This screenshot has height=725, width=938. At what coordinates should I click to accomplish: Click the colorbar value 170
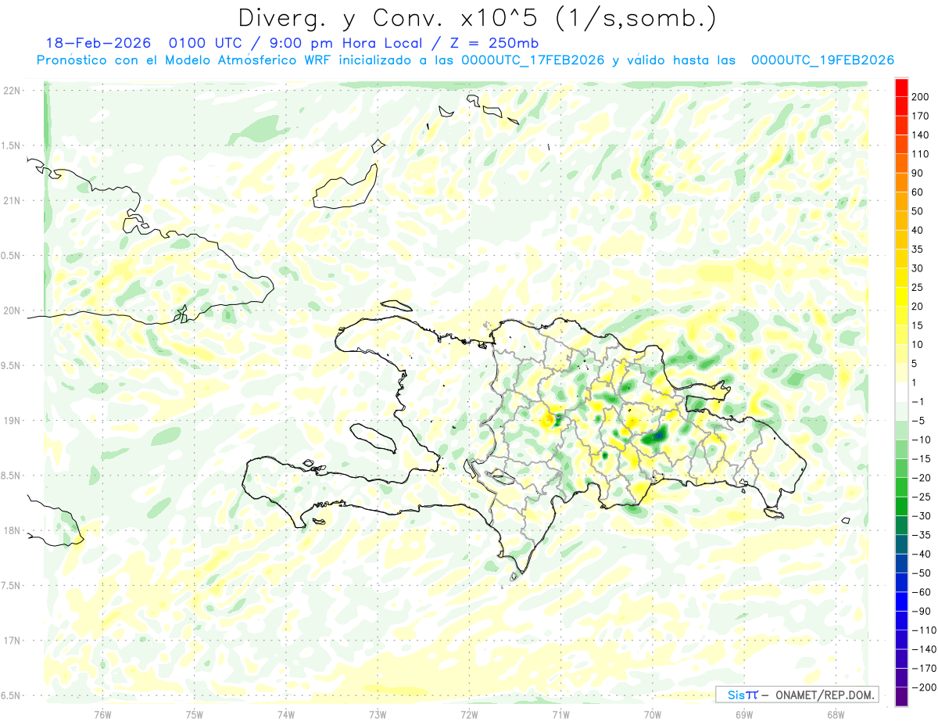click(921, 116)
